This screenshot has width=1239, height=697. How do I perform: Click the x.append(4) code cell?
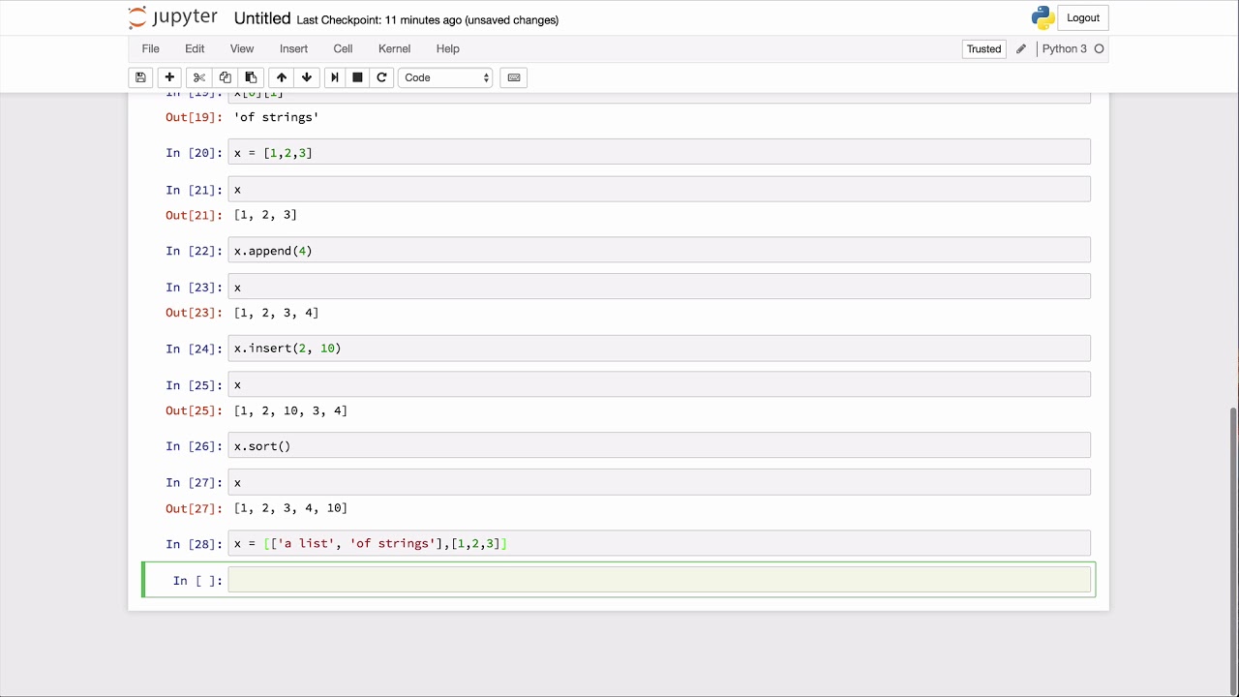(x=659, y=250)
